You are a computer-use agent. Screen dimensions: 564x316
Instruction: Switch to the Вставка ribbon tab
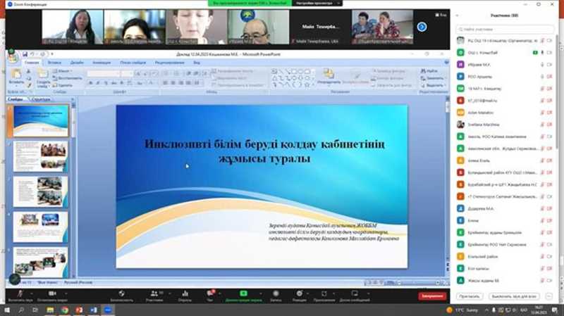click(54, 63)
